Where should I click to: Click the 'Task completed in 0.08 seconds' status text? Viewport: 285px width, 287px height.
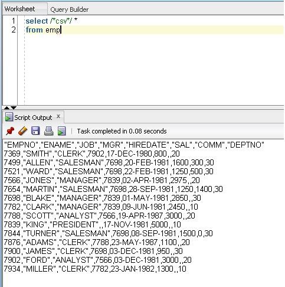pyautogui.click(x=122, y=131)
